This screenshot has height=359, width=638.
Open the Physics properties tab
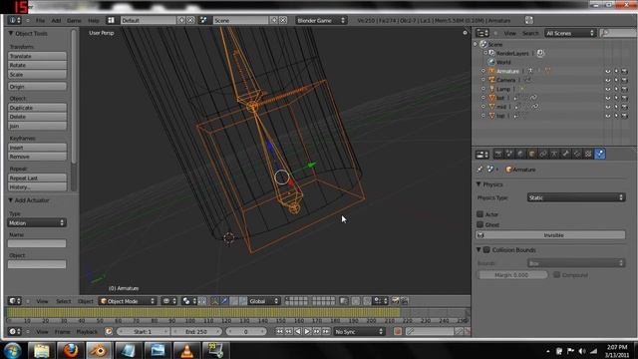click(600, 154)
